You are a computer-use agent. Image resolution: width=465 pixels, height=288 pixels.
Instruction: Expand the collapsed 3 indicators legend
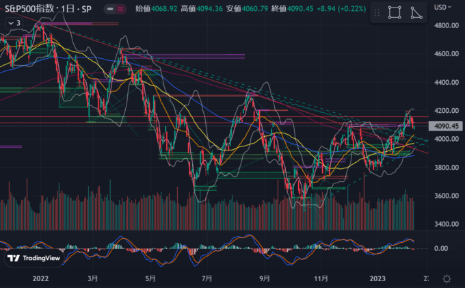tap(14, 23)
